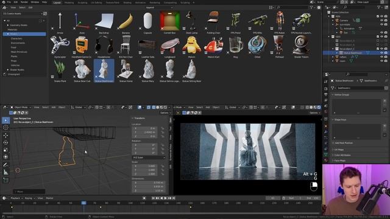Image resolution: width=390 pixels, height=219 pixels.
Task: Open asset browser filter options icon
Action: coord(312,8)
